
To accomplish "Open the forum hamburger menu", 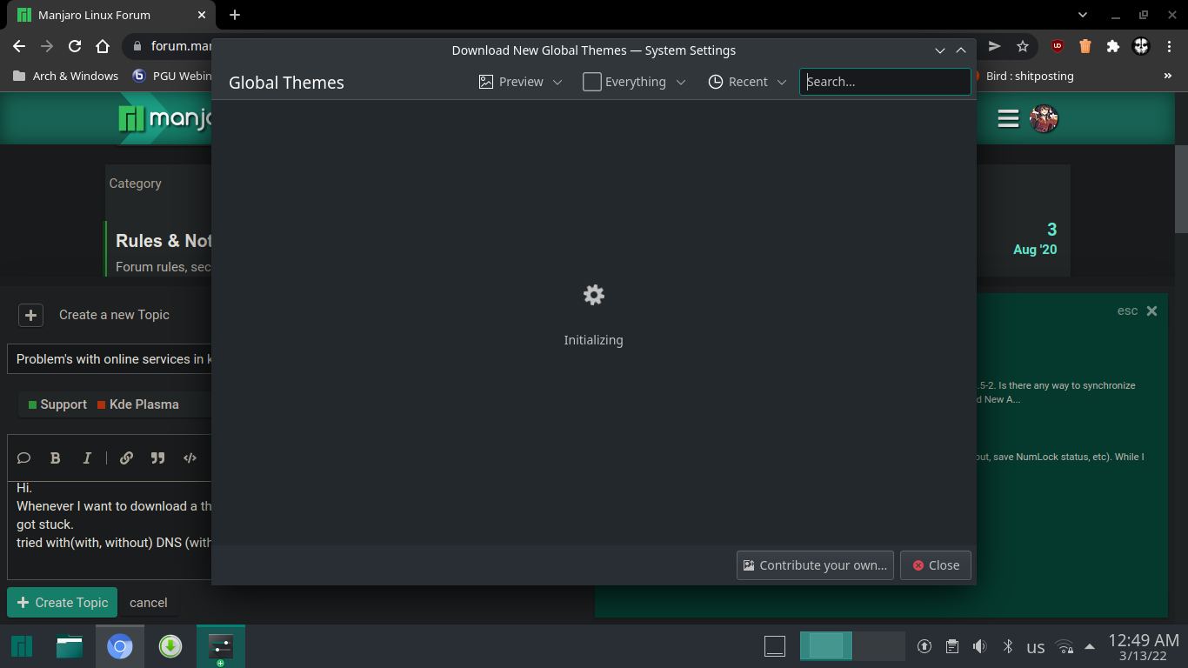I will click(1008, 118).
